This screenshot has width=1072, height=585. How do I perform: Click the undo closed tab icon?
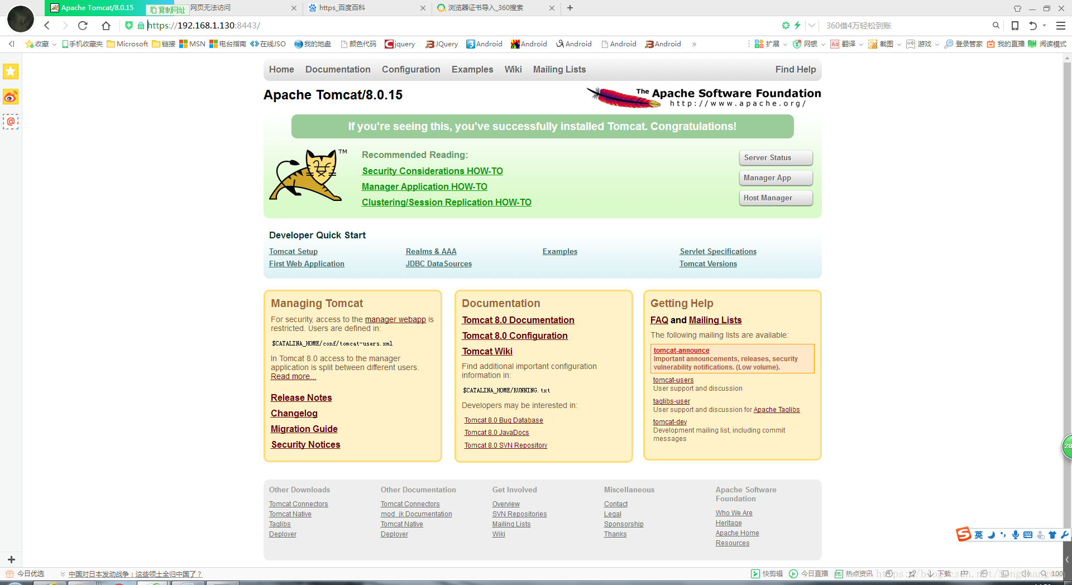pyautogui.click(x=1033, y=25)
